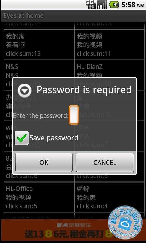146x243 pixels.
Task: Tap the signal strength bars icon
Action: pos(102,5)
